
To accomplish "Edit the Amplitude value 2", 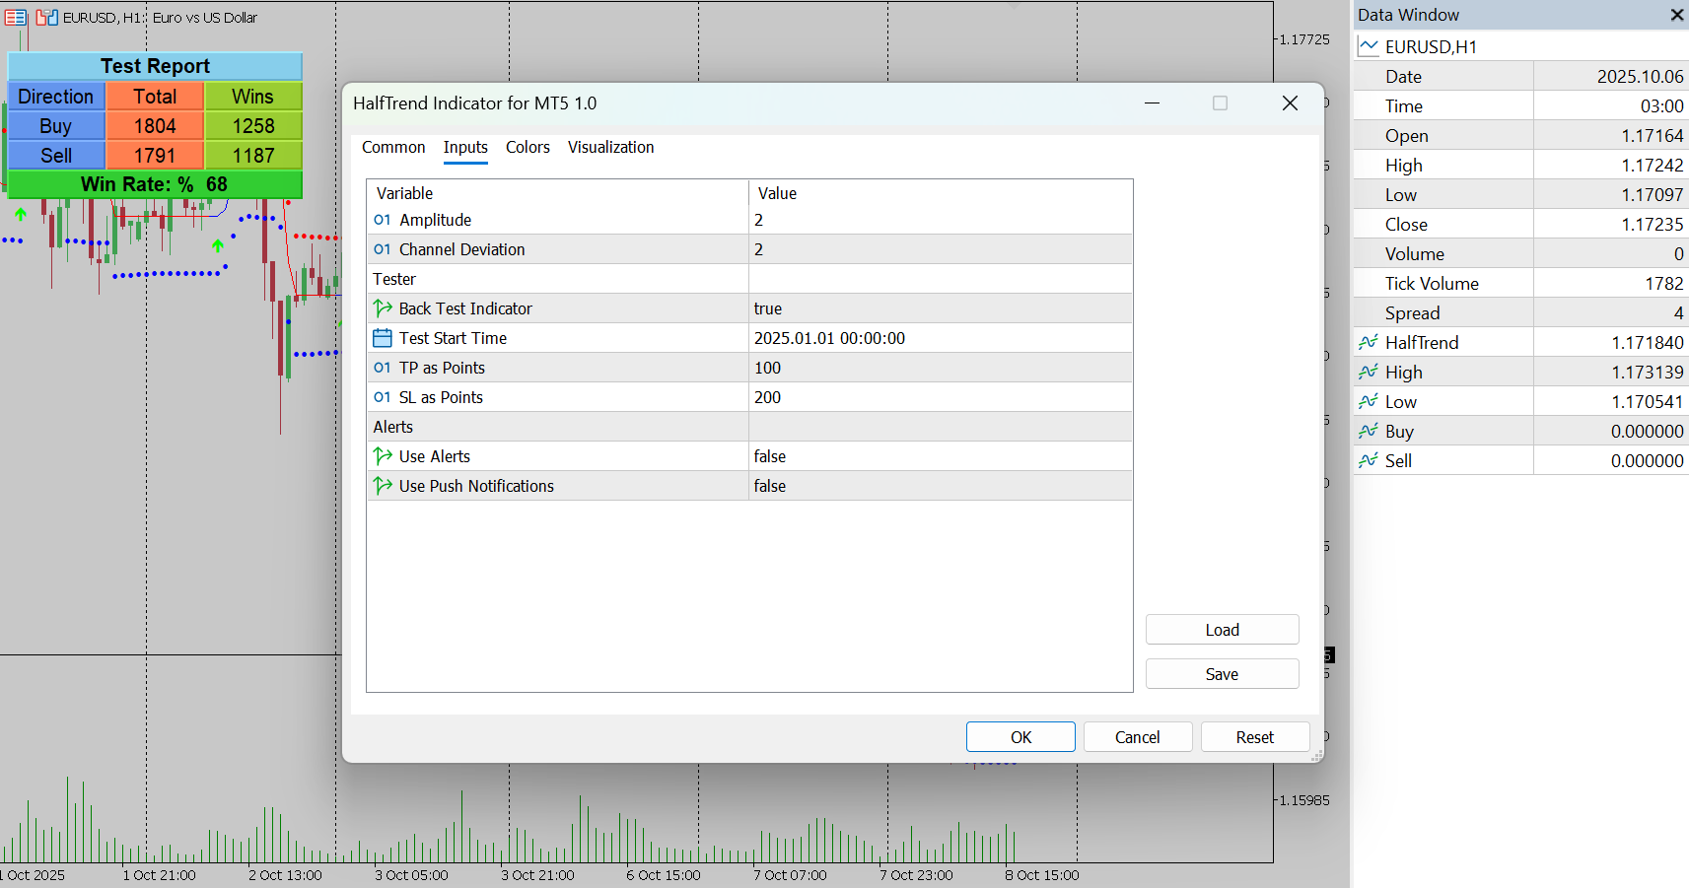I will [x=941, y=220].
